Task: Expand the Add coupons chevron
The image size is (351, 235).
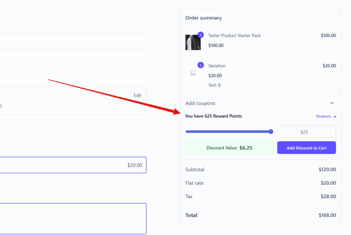Action: pos(332,103)
